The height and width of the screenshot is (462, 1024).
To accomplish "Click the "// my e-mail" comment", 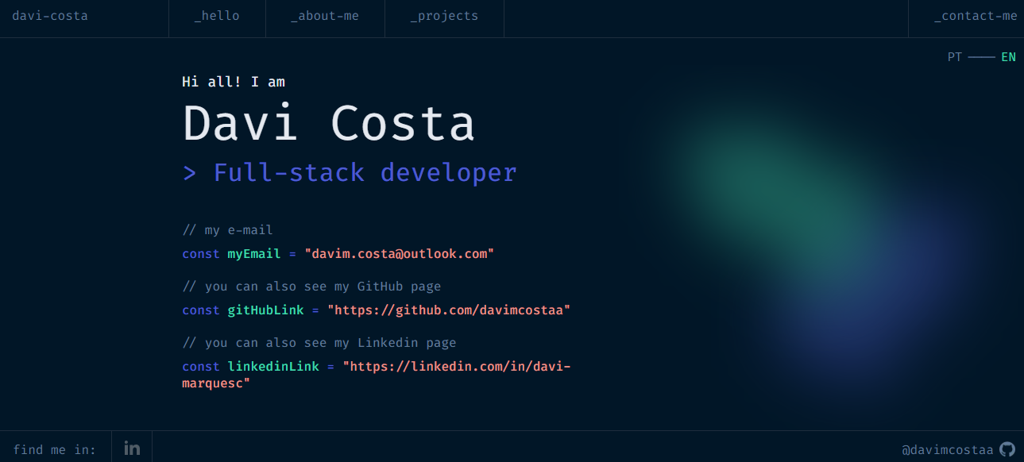I will pyautogui.click(x=227, y=230).
